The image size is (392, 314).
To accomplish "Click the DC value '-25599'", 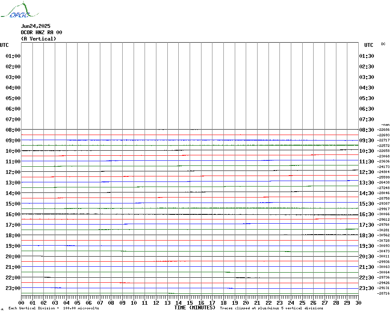I will tap(383, 177).
